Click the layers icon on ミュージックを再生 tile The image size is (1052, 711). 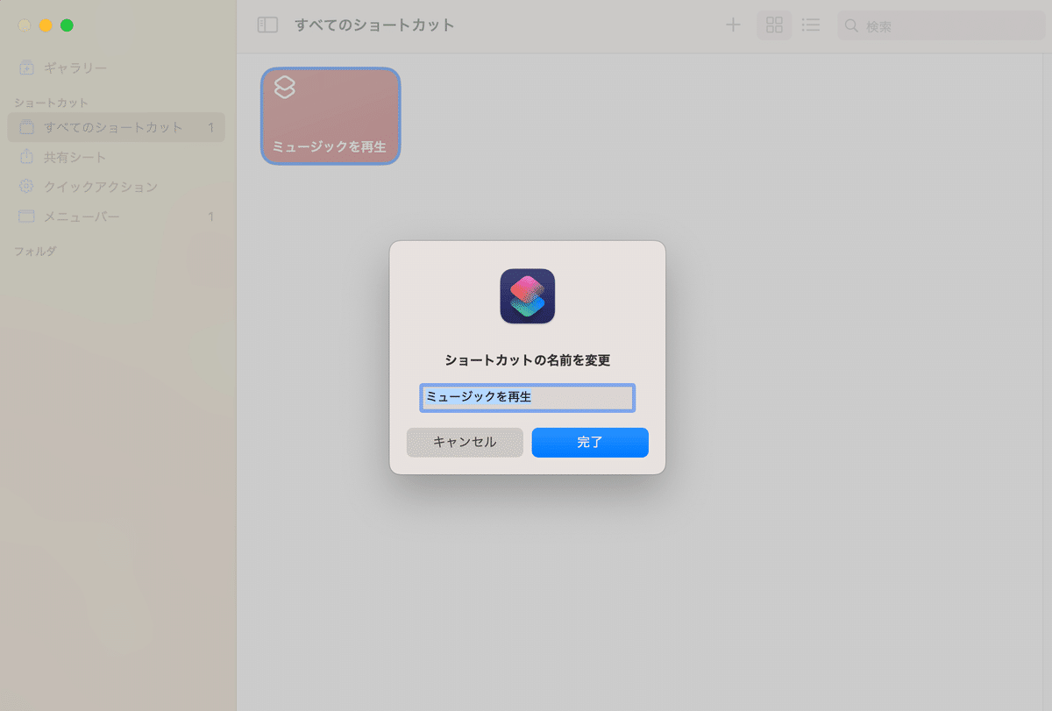[x=285, y=87]
